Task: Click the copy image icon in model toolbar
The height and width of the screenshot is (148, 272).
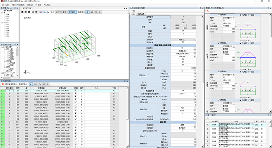Action: point(44,12)
